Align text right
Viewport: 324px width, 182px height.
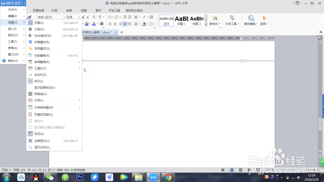[120, 24]
